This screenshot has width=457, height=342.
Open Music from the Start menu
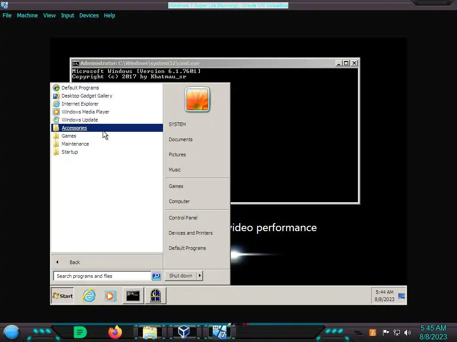[x=174, y=170]
